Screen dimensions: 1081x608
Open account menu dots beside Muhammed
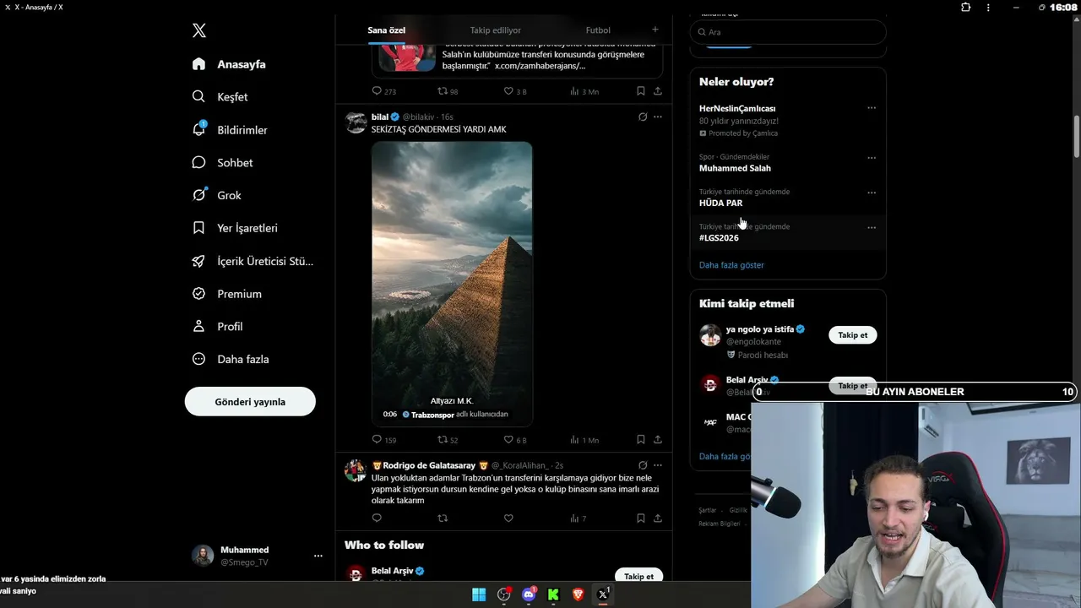[318, 556]
